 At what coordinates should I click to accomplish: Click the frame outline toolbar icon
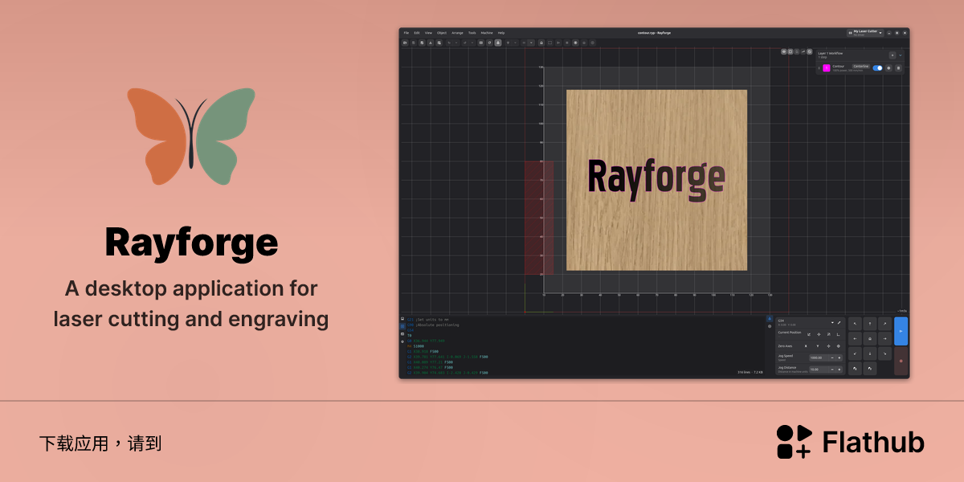[x=549, y=43]
